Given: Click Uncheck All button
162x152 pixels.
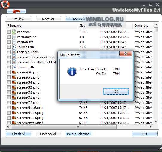Looking at the screenshot, I should tap(48, 134).
